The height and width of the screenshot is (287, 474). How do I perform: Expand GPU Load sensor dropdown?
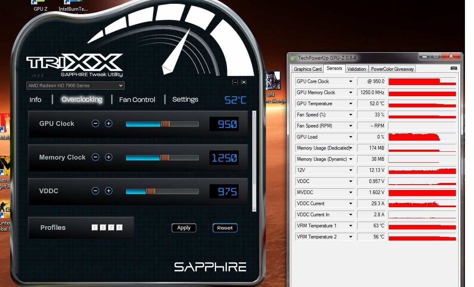click(351, 137)
